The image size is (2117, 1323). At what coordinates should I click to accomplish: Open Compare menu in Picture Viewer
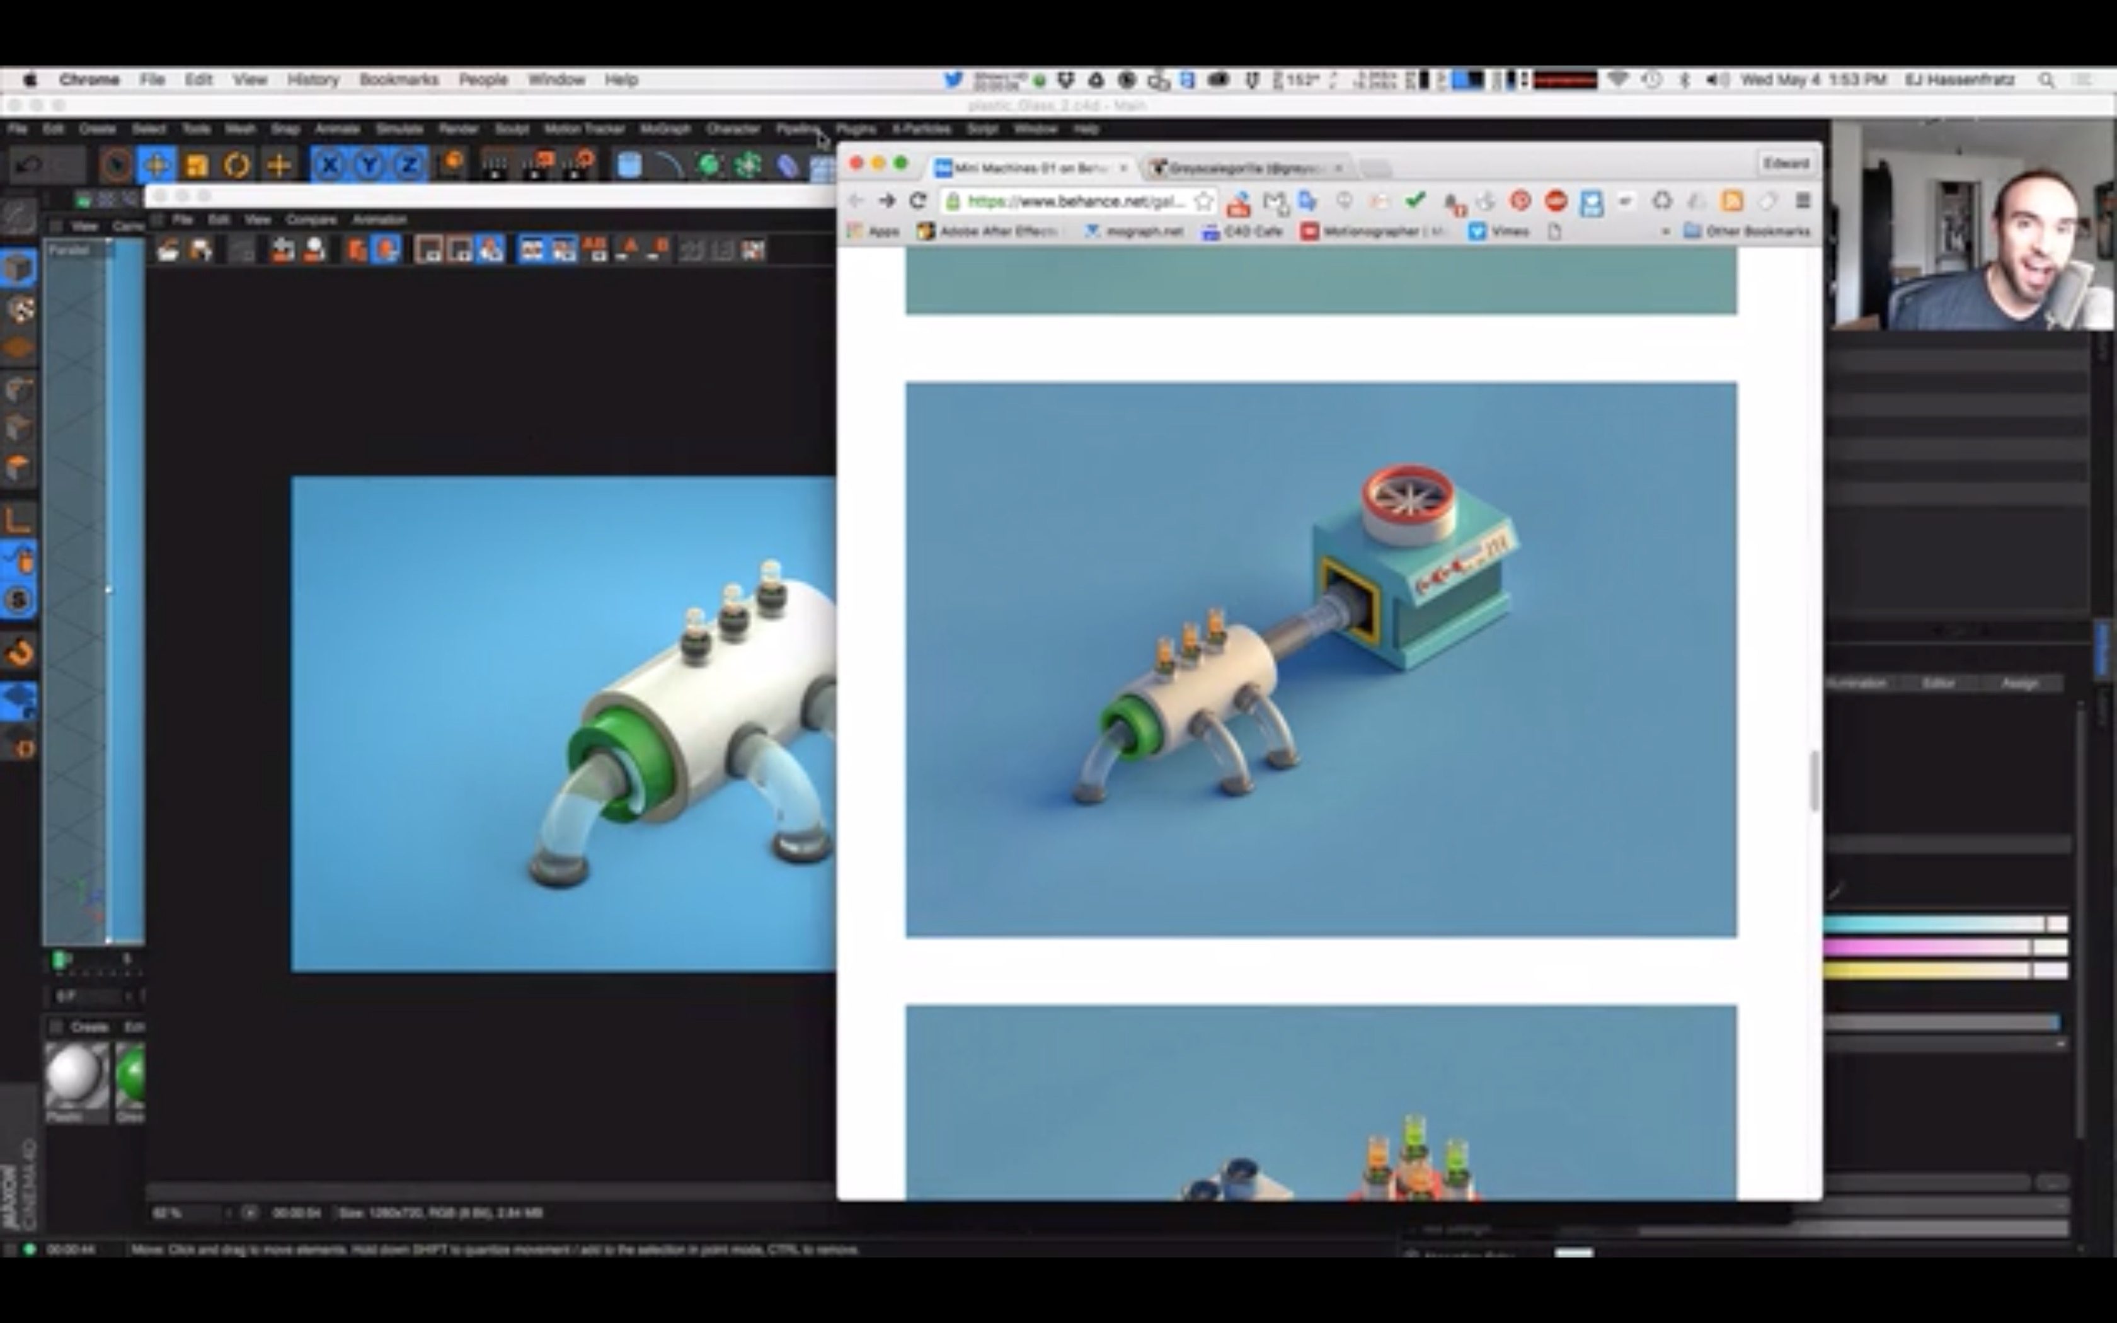point(311,220)
